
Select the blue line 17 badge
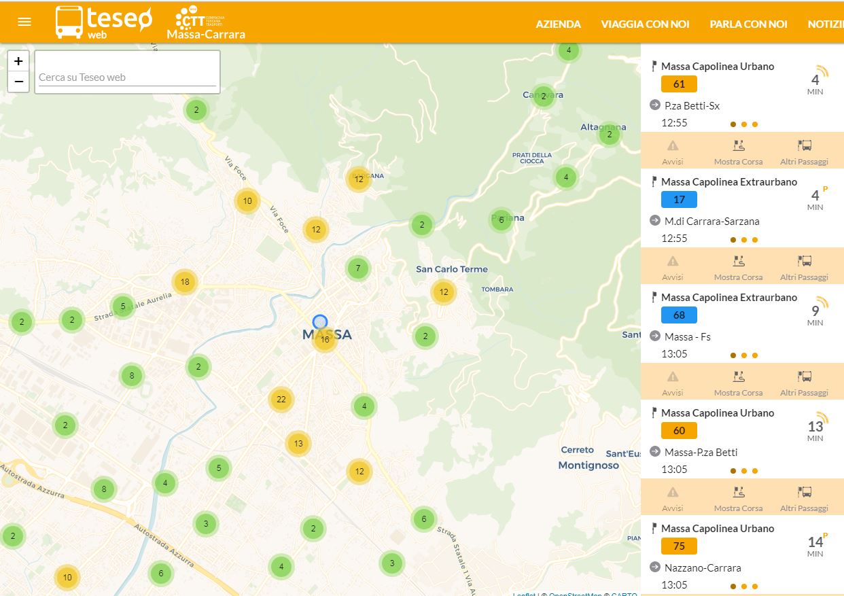pyautogui.click(x=679, y=200)
